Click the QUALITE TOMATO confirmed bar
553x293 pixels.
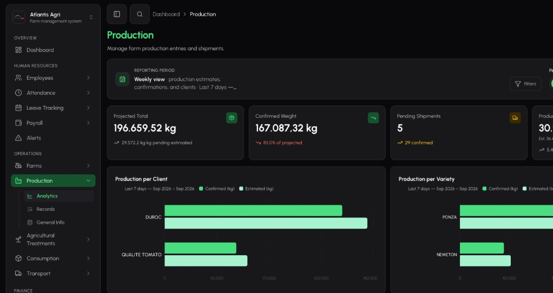200,248
